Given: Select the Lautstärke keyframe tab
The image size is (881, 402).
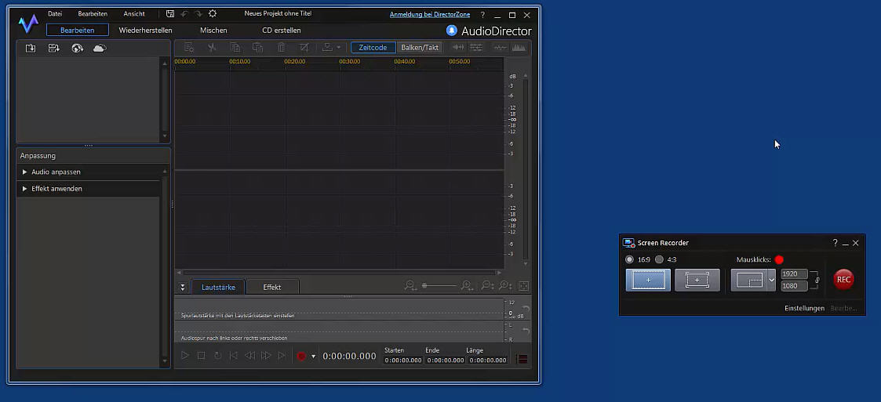Looking at the screenshot, I should coord(218,287).
